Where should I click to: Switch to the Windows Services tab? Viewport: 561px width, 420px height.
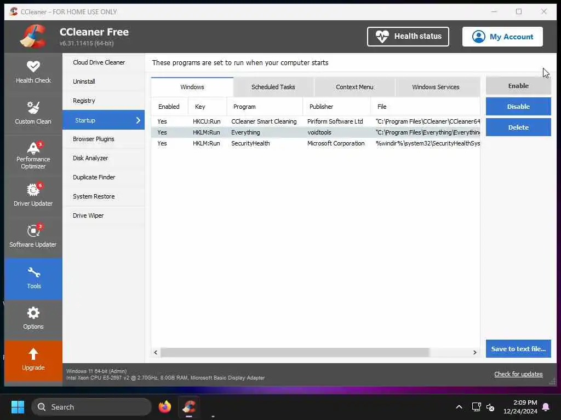pyautogui.click(x=436, y=87)
